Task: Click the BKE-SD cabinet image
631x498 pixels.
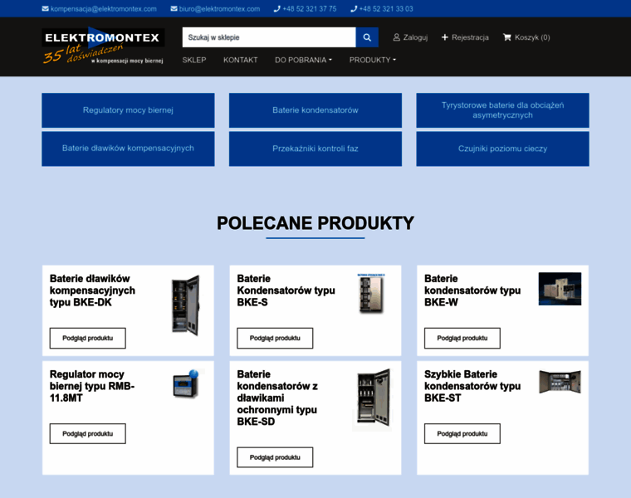Action: [x=373, y=400]
